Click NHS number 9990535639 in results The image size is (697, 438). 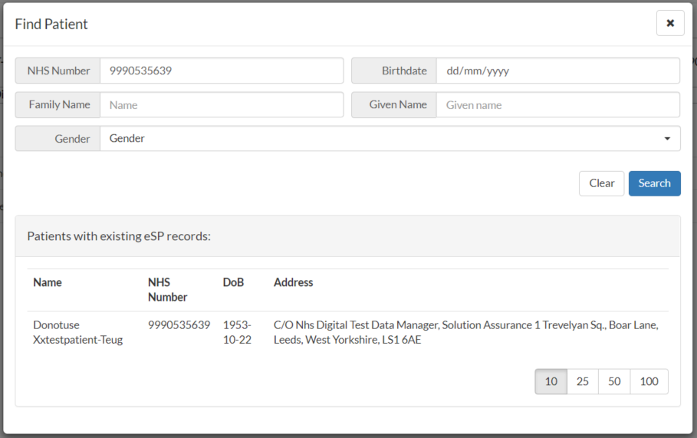coord(179,325)
